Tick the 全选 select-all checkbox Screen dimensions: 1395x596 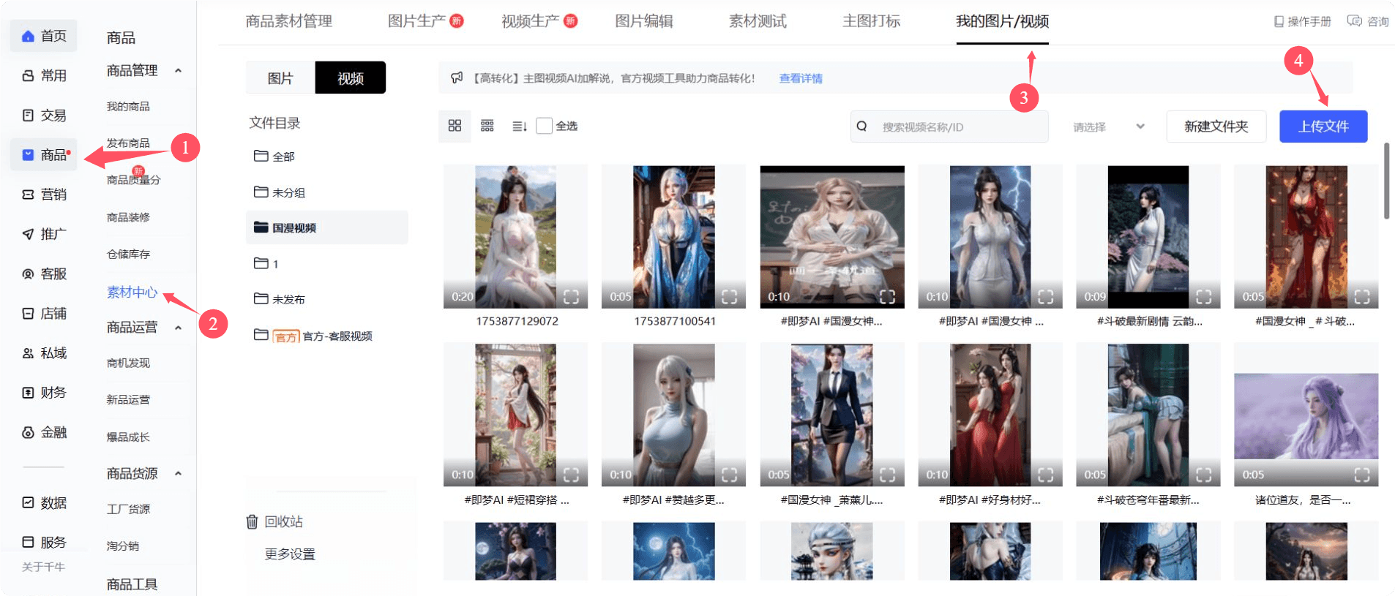(x=544, y=126)
